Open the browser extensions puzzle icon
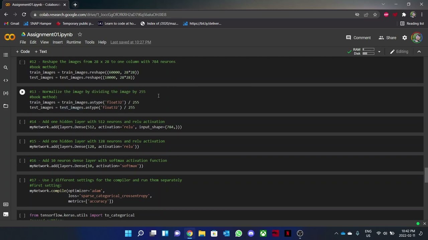The width and height of the screenshot is (428, 240). click(x=404, y=15)
